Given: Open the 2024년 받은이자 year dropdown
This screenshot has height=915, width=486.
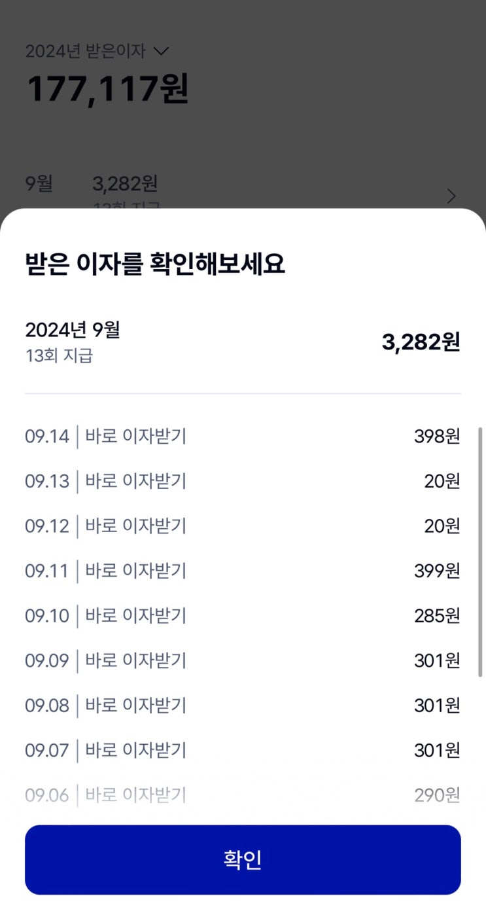Looking at the screenshot, I should [x=97, y=51].
